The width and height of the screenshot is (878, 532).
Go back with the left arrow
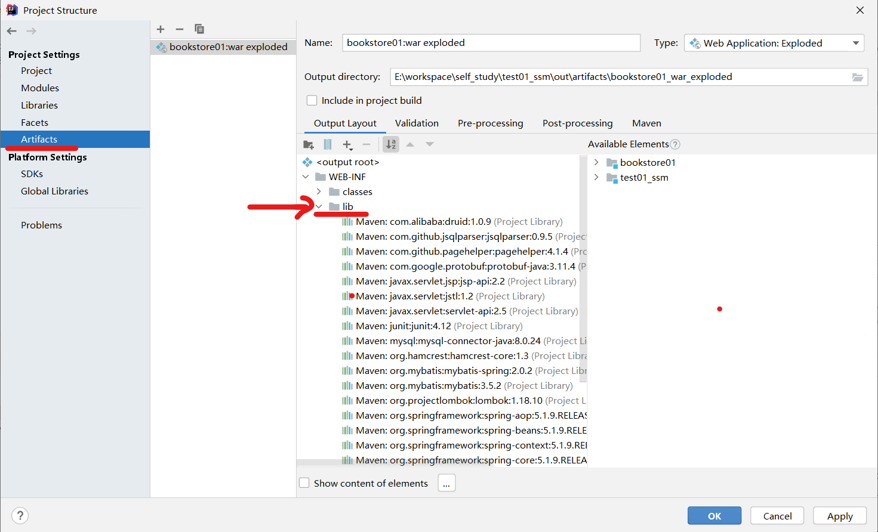[x=12, y=31]
